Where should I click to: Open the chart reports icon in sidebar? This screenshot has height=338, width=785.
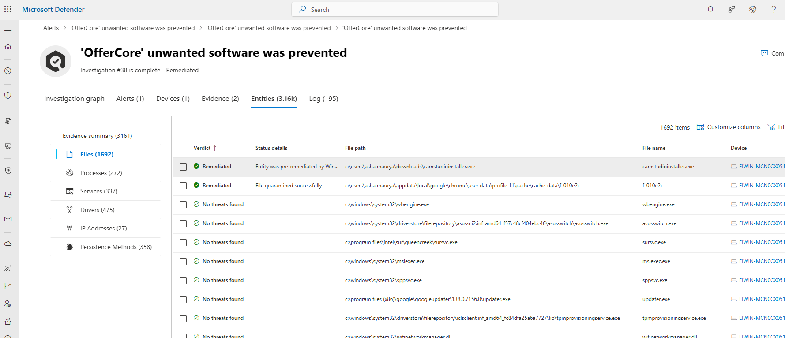point(8,286)
